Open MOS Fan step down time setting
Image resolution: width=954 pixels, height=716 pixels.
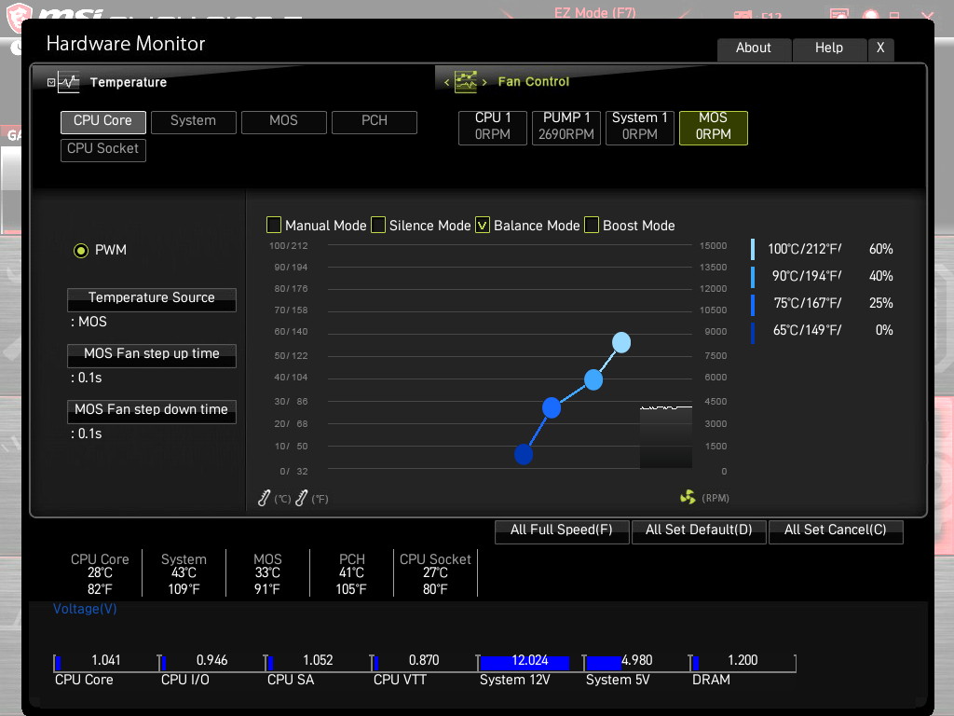(152, 411)
